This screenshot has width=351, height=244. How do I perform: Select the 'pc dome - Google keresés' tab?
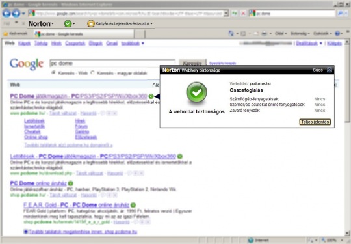tap(84, 34)
